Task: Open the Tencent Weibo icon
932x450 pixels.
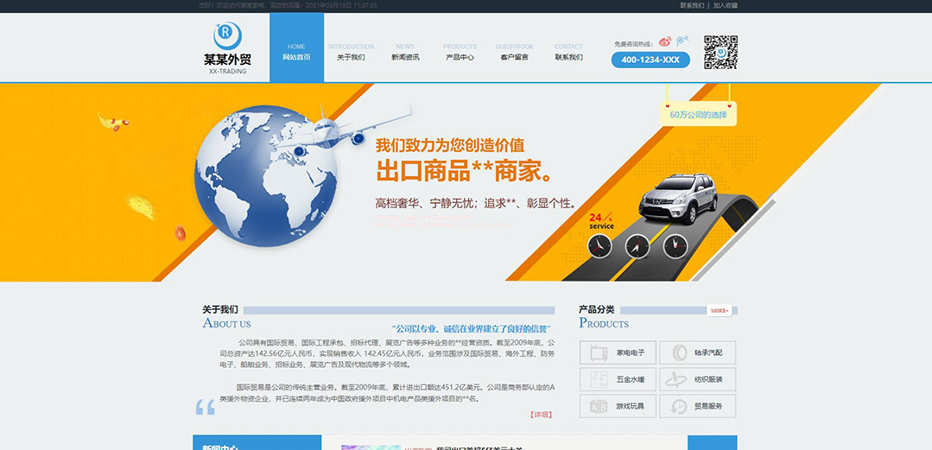Action: pos(682,41)
